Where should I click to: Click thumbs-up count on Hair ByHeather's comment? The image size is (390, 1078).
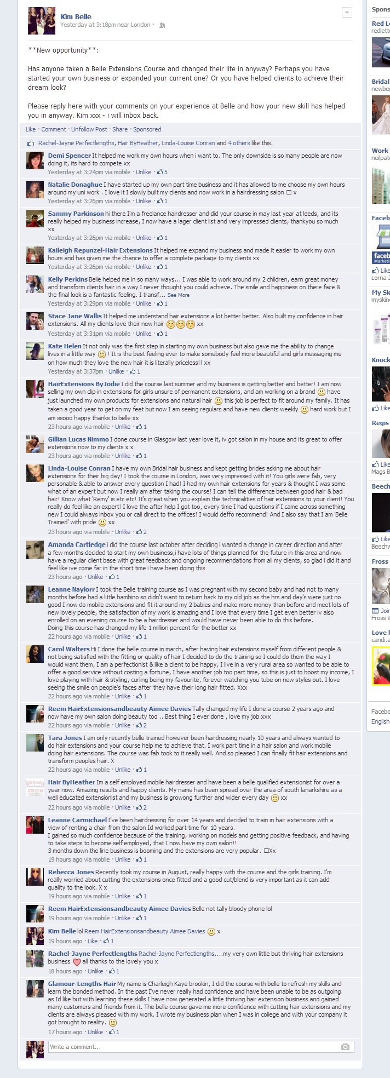(141, 807)
